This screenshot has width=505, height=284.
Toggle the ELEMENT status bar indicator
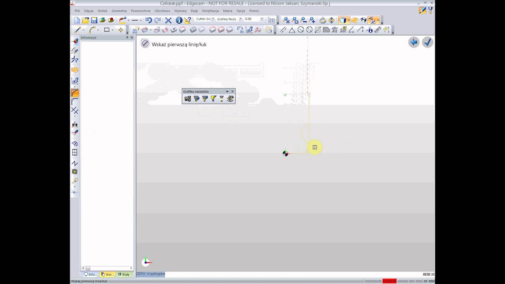click(389, 281)
